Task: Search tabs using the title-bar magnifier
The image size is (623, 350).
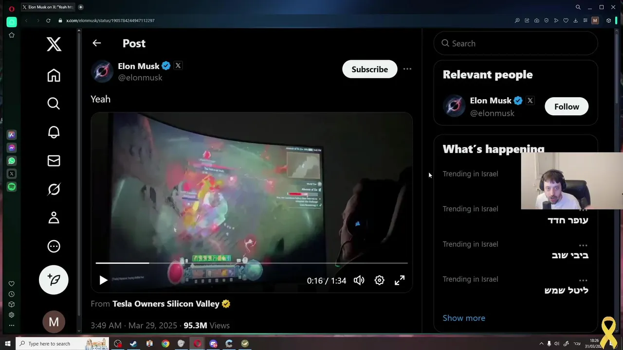Action: [578, 7]
